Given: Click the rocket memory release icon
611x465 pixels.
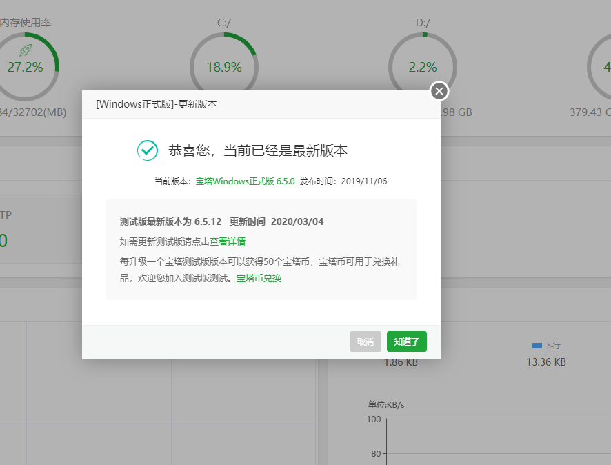Looking at the screenshot, I should (26, 50).
